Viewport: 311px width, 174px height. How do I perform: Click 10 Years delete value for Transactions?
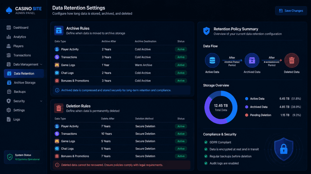(107, 134)
